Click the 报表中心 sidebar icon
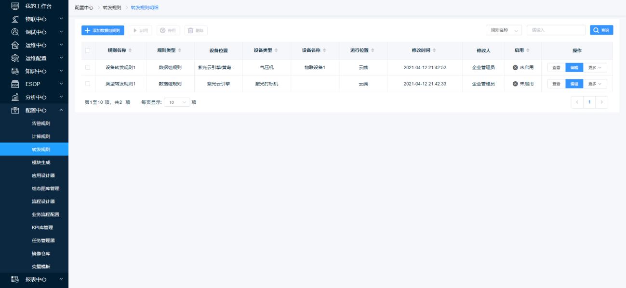 pos(15,279)
